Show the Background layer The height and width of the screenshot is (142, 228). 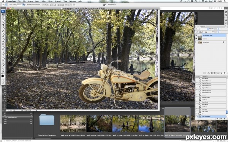[x=196, y=42]
